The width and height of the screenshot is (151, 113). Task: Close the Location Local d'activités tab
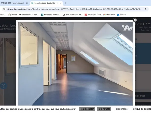pyautogui.click(x=61, y=3)
